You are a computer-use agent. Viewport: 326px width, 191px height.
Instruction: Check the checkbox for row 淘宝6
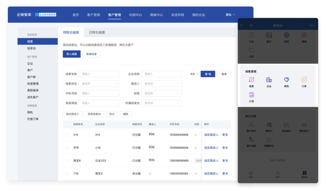point(67,160)
